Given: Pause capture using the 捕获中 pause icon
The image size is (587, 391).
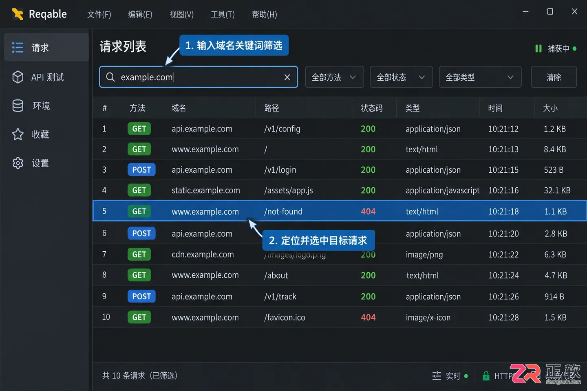Looking at the screenshot, I should tap(538, 48).
